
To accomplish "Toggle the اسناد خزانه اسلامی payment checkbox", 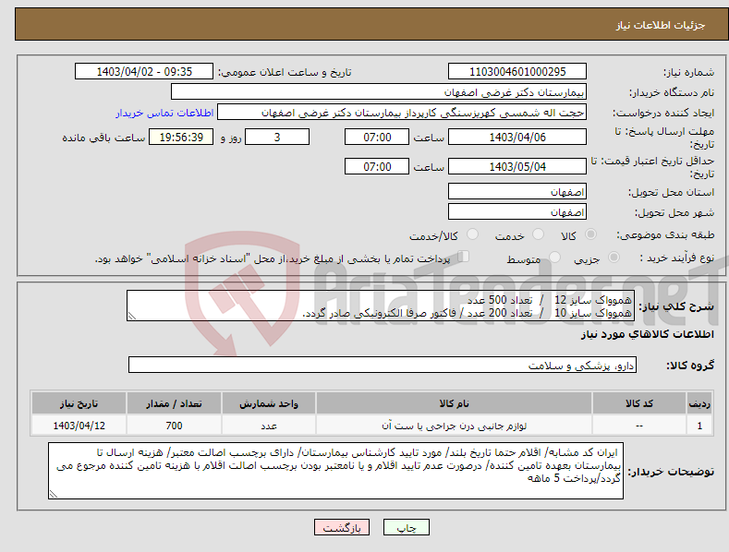I will pos(463,257).
